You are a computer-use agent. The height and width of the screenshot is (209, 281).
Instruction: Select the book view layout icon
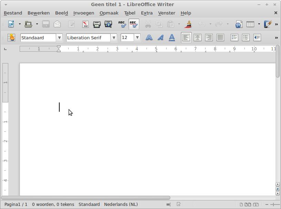[x=256, y=205]
